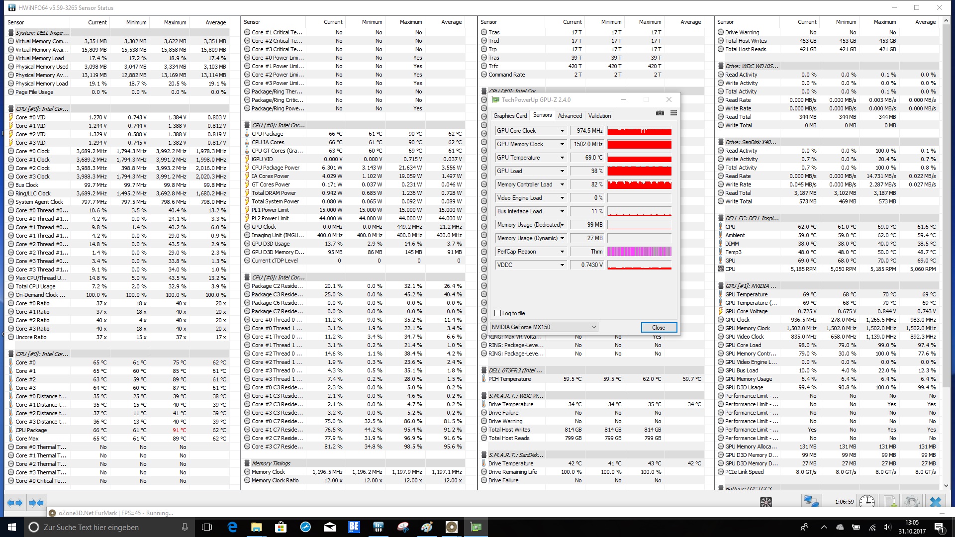
Task: Click the HWiNFO vertical scrollbar down arrow
Action: tap(946, 486)
